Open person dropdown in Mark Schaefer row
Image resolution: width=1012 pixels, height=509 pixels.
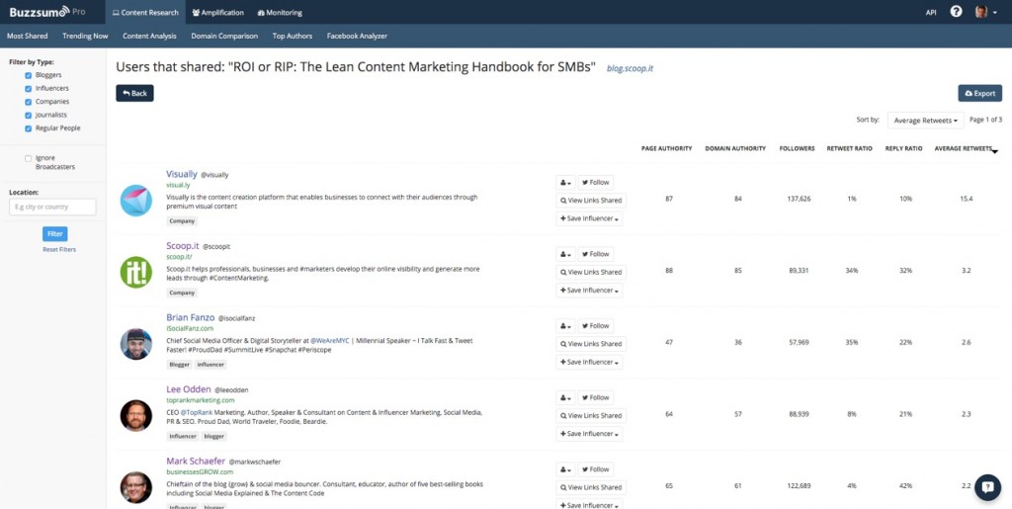565,469
